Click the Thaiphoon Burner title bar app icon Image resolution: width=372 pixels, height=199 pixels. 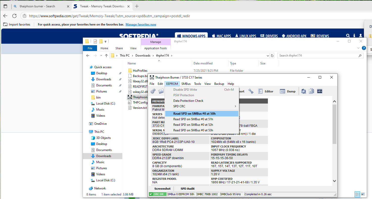pos(152,77)
